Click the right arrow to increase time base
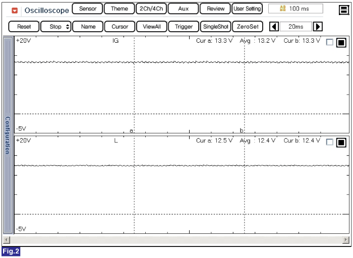This screenshot has width=353, height=258. click(x=318, y=27)
